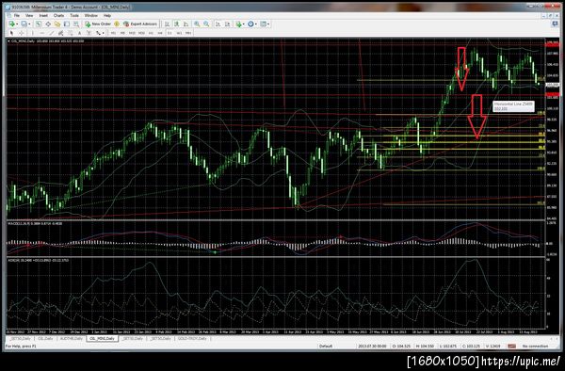Select the Fibonacci Retracement tool
This screenshot has width=565, height=371.
(x=71, y=33)
